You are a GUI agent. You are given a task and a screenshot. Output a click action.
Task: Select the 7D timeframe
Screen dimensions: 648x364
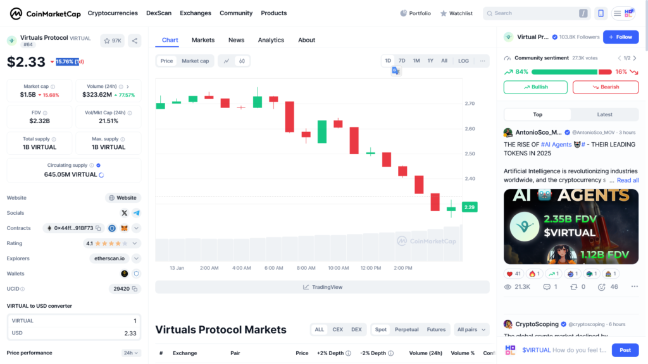pyautogui.click(x=402, y=61)
